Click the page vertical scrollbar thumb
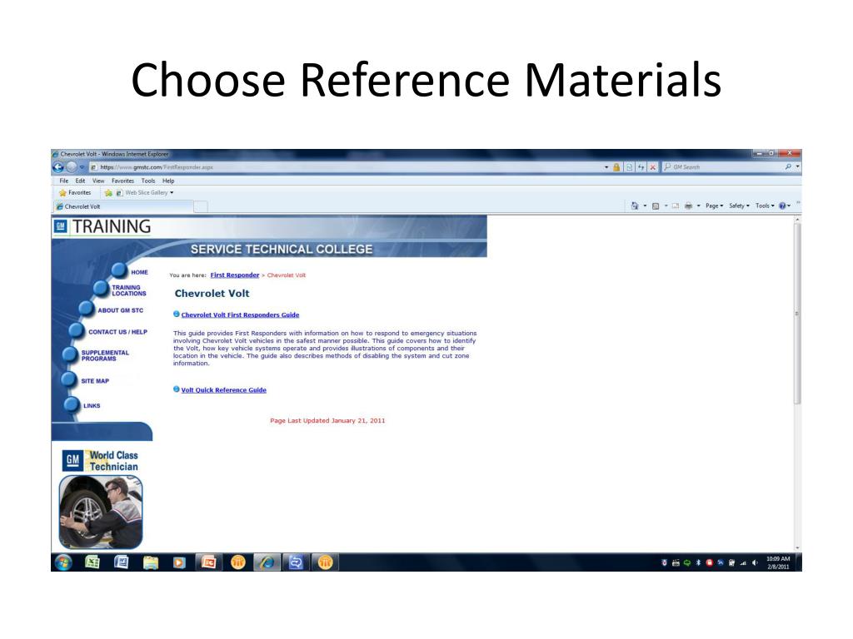Viewport: 853px width, 639px height. click(797, 314)
